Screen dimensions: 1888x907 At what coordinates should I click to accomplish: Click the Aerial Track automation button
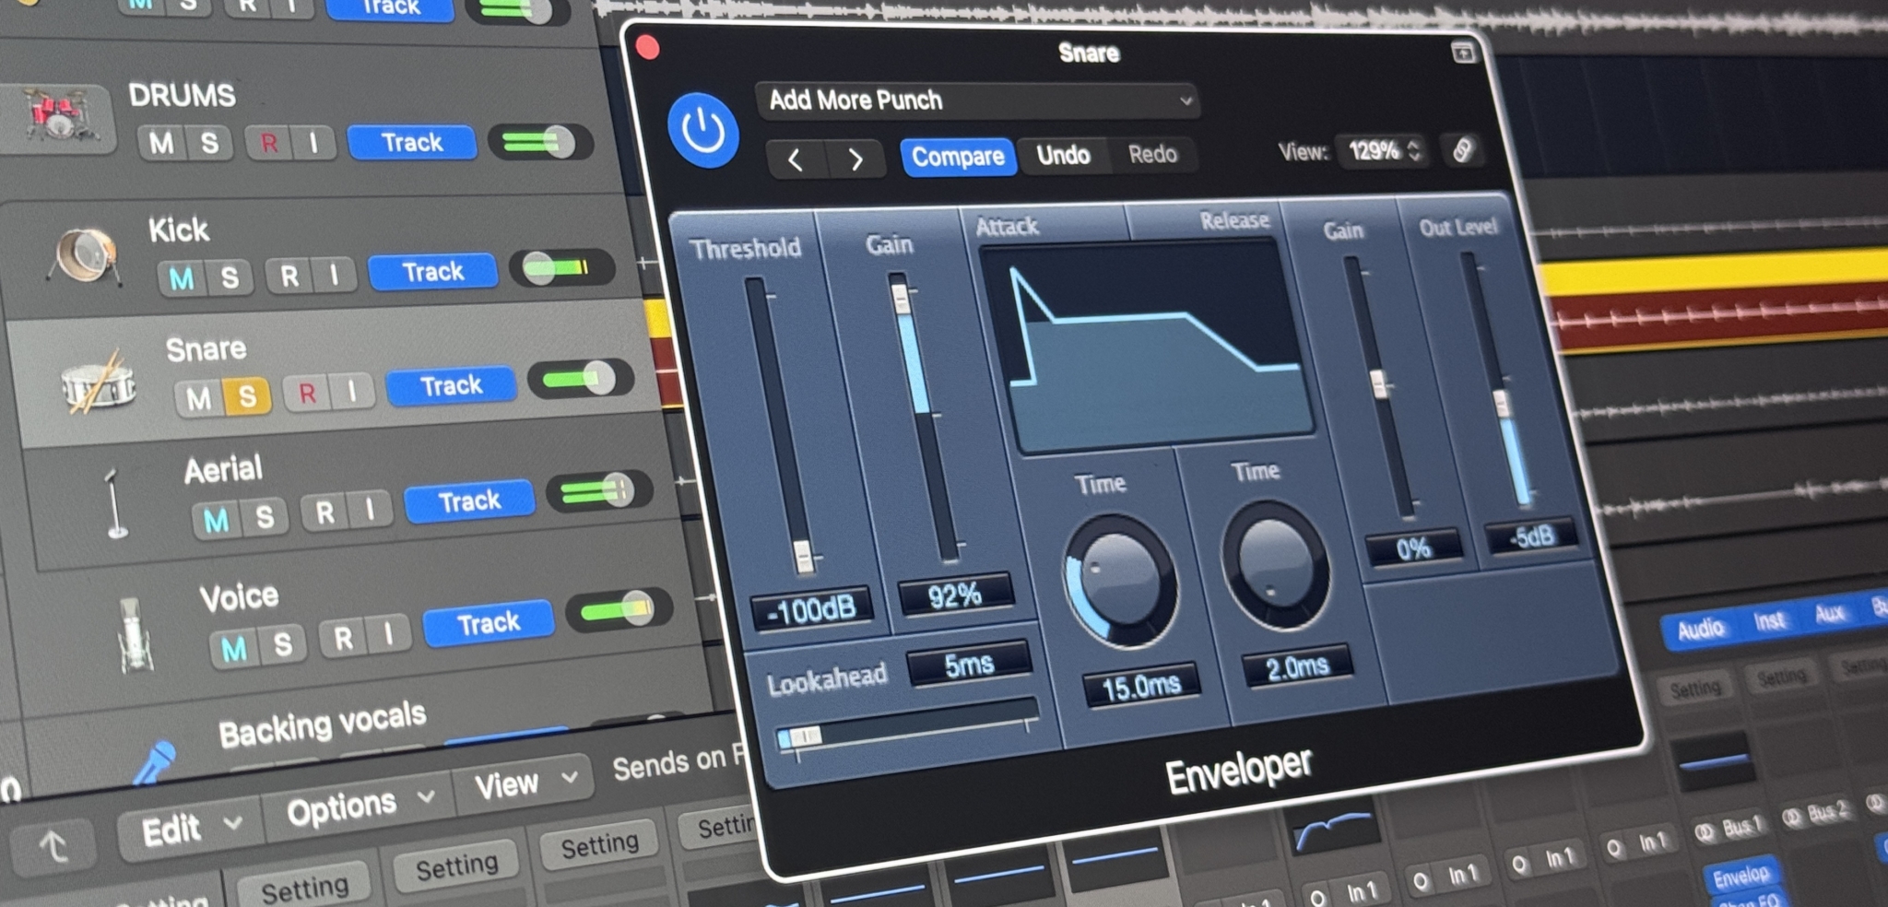[469, 501]
